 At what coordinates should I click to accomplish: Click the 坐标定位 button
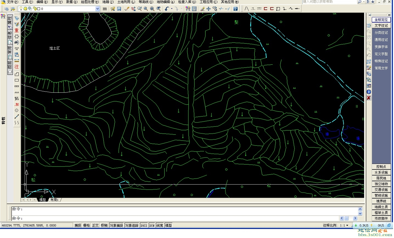click(x=381, y=20)
